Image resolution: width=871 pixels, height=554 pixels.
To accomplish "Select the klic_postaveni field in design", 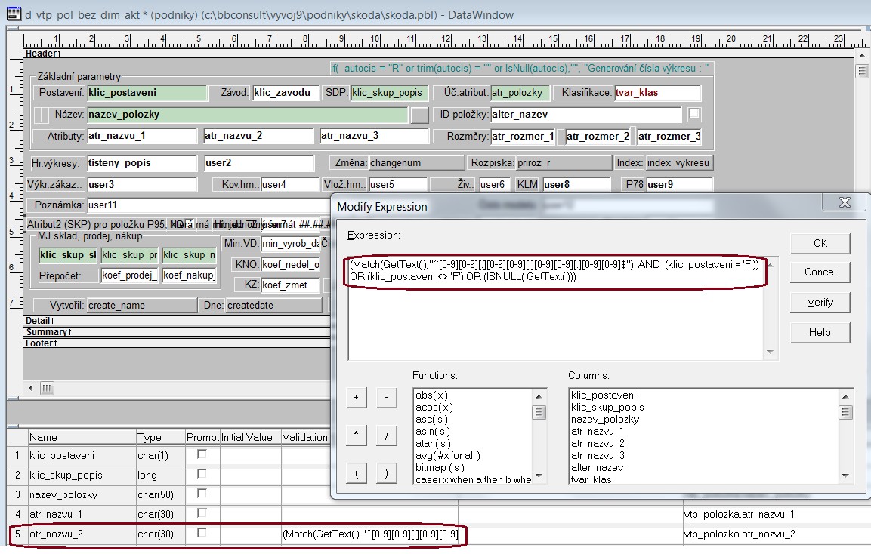I will tap(147, 93).
